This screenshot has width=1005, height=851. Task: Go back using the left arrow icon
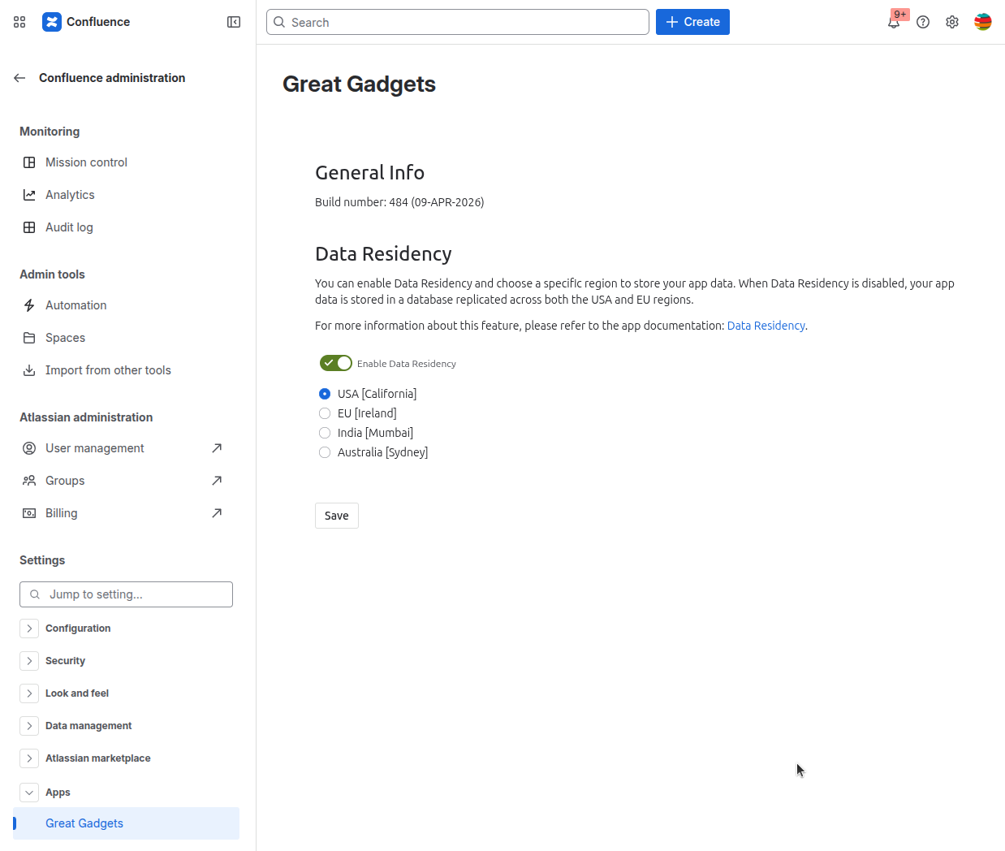coord(19,78)
